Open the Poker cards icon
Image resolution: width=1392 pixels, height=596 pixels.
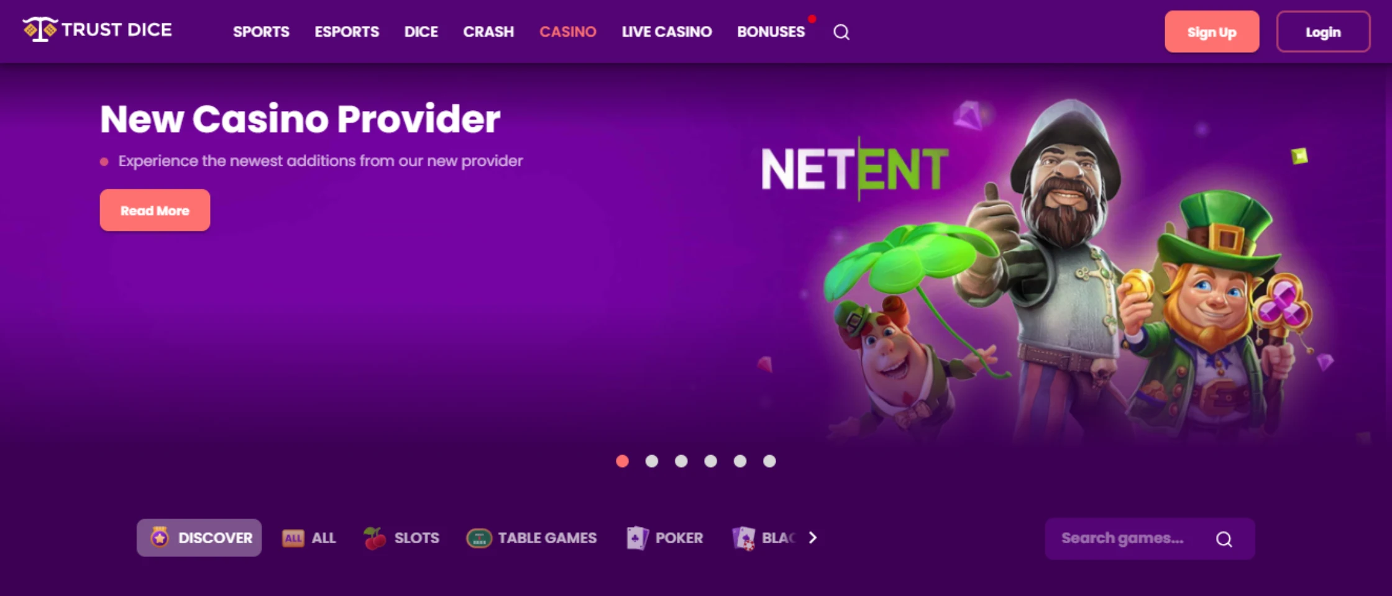(x=637, y=538)
